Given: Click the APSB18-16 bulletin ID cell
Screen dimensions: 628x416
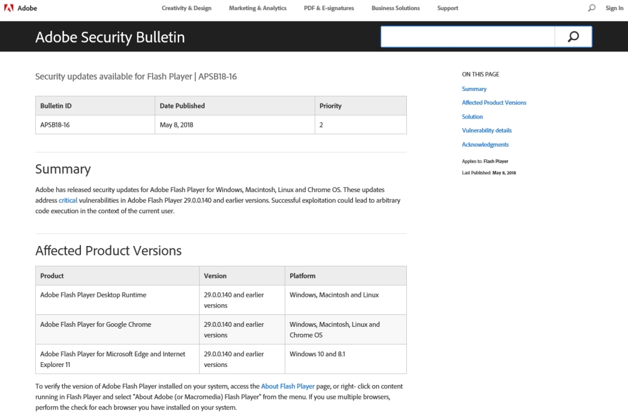Looking at the screenshot, I should click(95, 125).
